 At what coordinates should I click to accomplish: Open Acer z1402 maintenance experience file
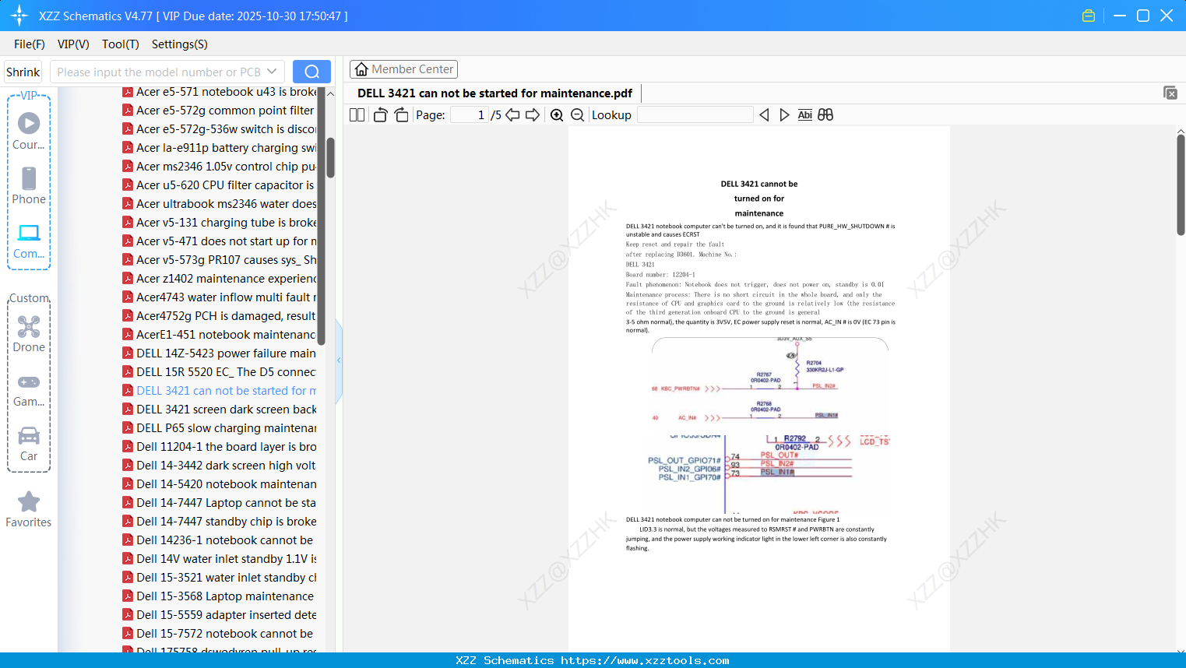coord(219,279)
